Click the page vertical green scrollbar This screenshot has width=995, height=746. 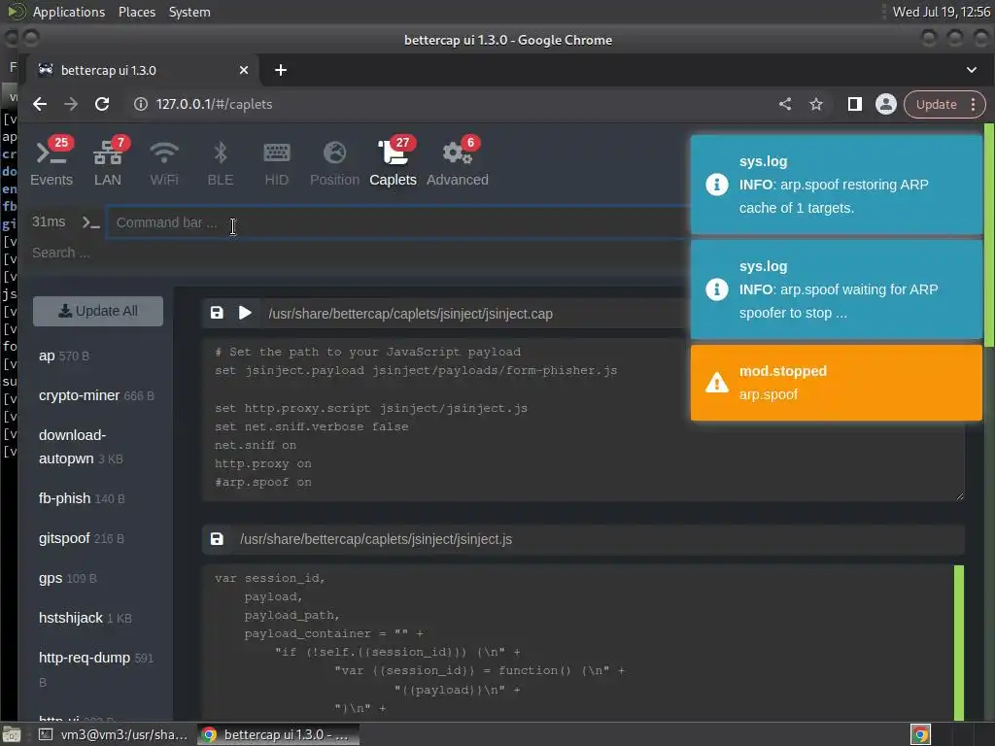point(988,235)
